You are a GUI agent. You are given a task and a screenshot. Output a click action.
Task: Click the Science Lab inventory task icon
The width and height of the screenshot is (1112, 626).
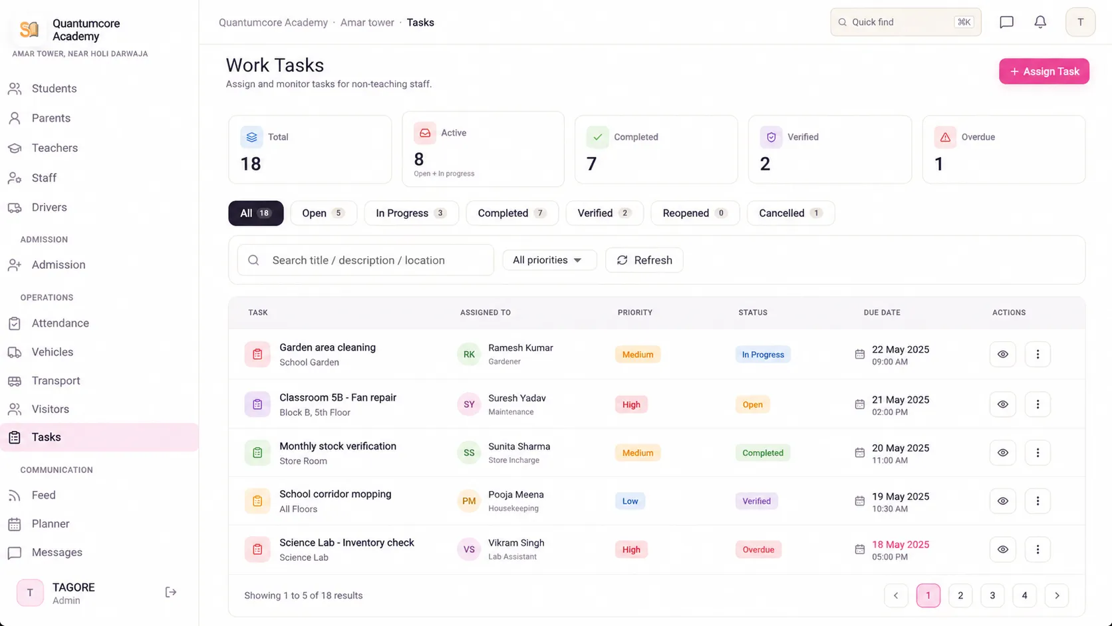257,549
